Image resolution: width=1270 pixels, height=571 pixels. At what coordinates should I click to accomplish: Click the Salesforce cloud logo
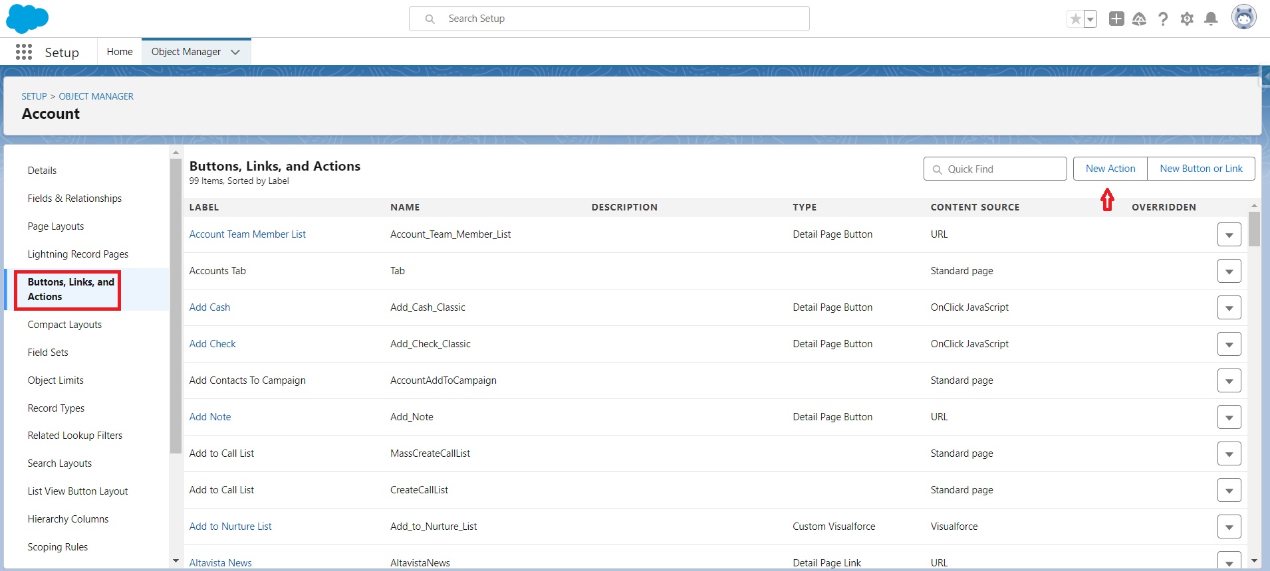pyautogui.click(x=27, y=18)
